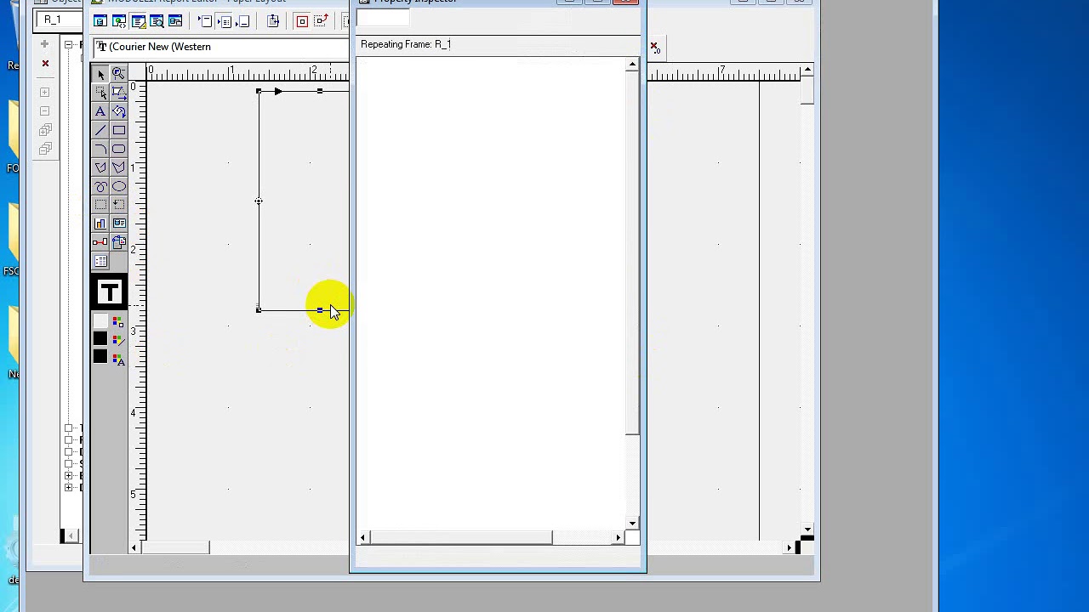
Task: Open Data Model view in Report Editor toolbar
Action: point(100,21)
